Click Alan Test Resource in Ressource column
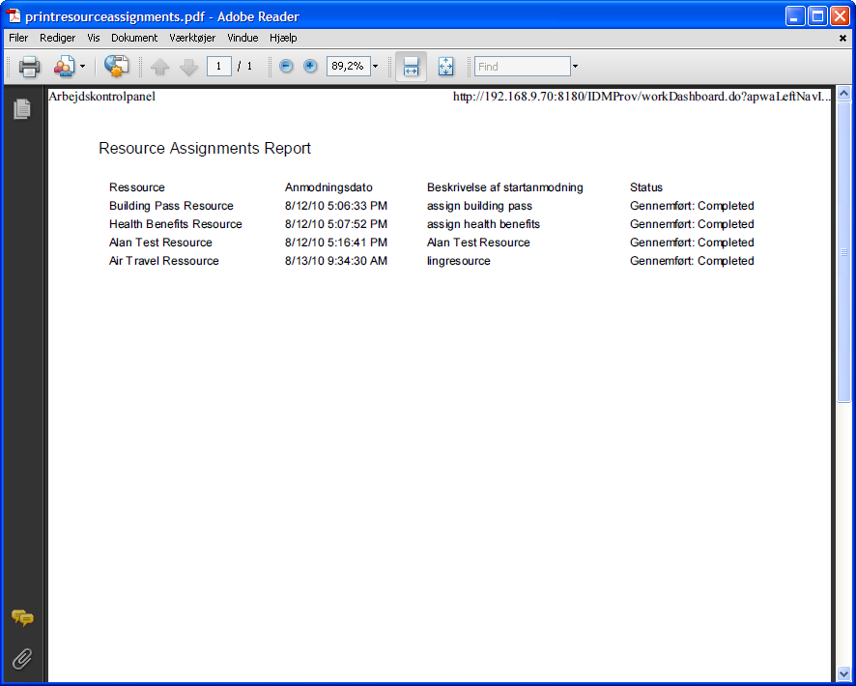This screenshot has width=856, height=686. [x=160, y=243]
